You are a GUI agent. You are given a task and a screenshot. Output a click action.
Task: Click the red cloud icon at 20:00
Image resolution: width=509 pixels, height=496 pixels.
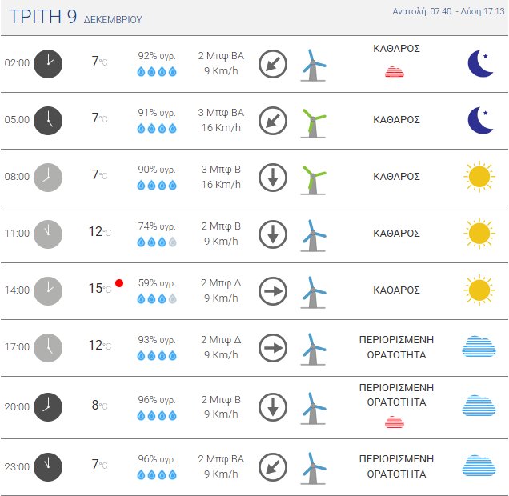395,422
